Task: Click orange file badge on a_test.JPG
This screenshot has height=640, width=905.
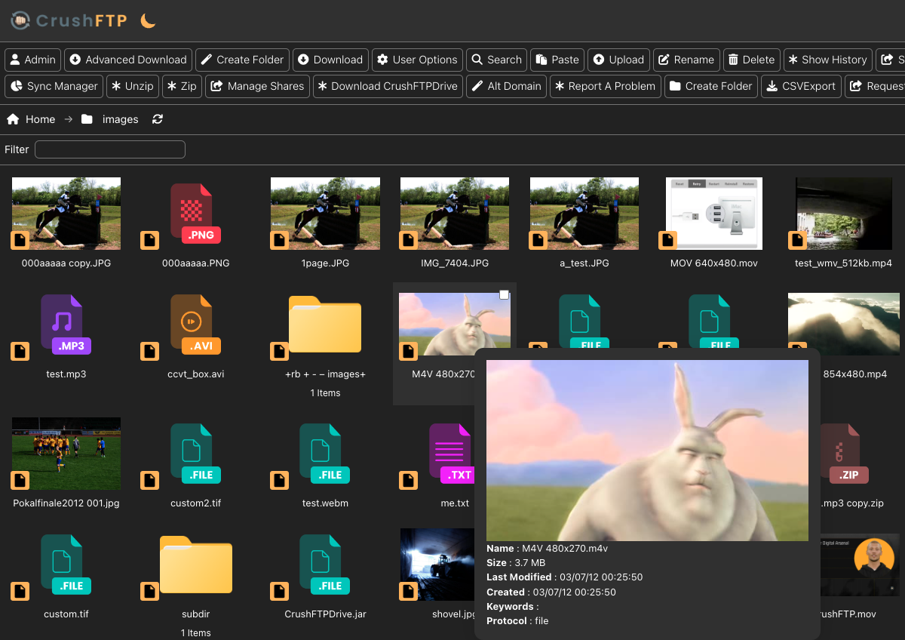Action: coord(538,240)
